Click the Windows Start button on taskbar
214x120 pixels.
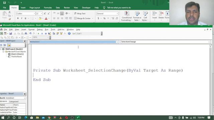3,118
